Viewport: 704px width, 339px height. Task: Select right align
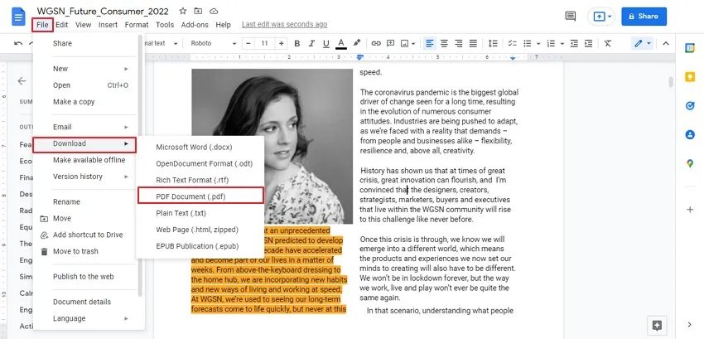tap(458, 44)
